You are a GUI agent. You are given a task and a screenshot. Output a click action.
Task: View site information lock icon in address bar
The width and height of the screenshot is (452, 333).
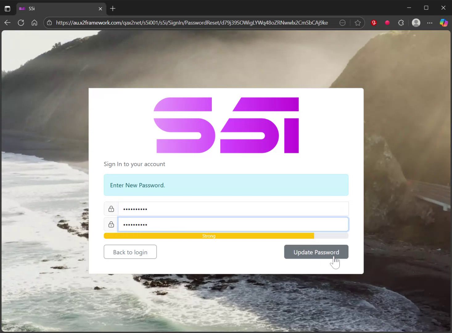click(49, 23)
